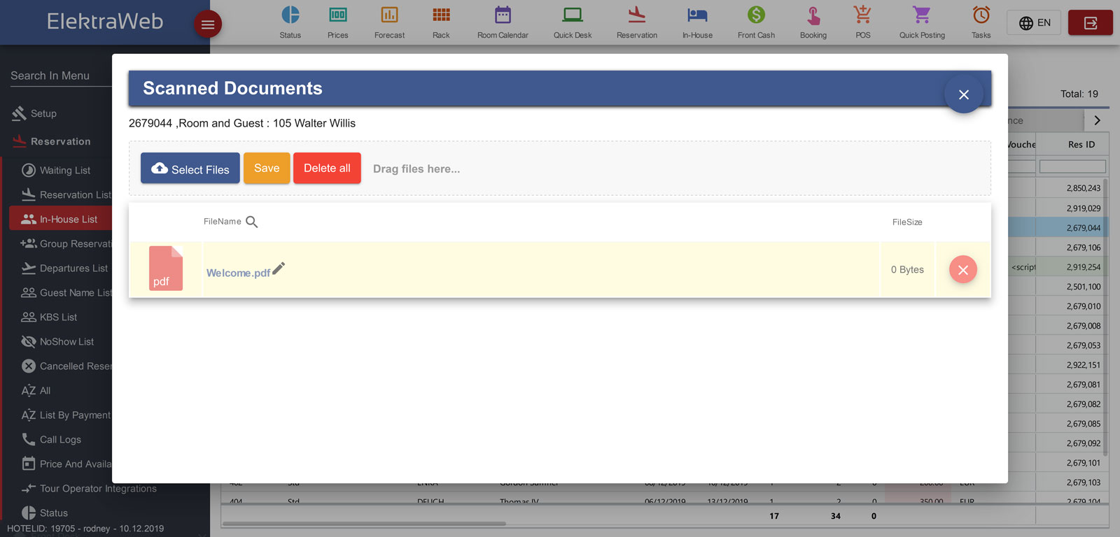Click the red hamburger menu button
Viewport: 1120px width, 537px height.
[208, 24]
